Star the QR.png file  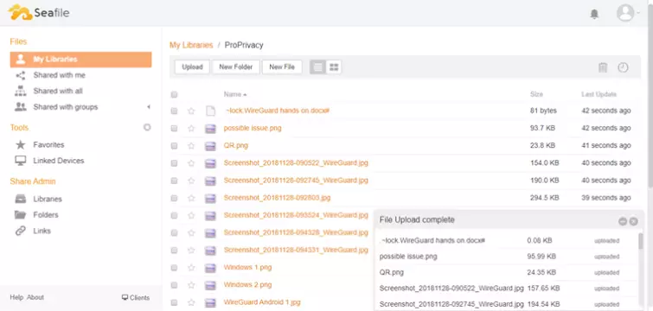pyautogui.click(x=191, y=146)
